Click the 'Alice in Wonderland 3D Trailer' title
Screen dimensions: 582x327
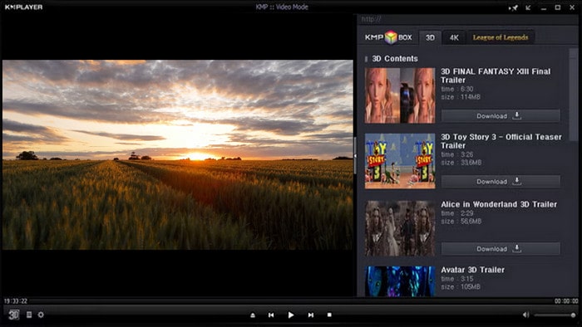point(499,204)
